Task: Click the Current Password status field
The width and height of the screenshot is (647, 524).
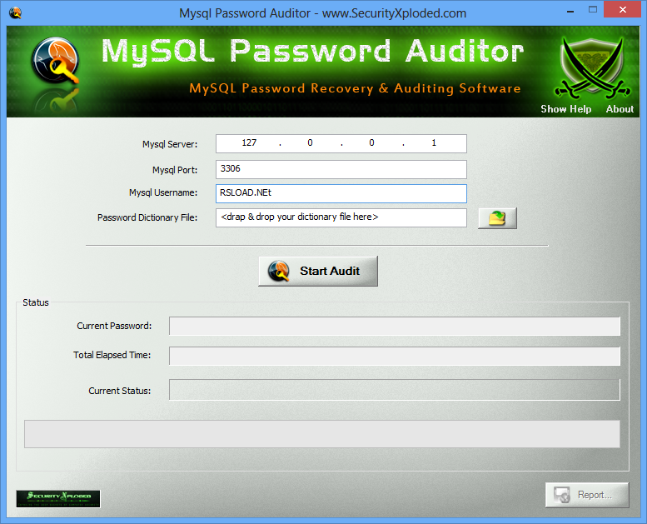Action: (x=395, y=327)
